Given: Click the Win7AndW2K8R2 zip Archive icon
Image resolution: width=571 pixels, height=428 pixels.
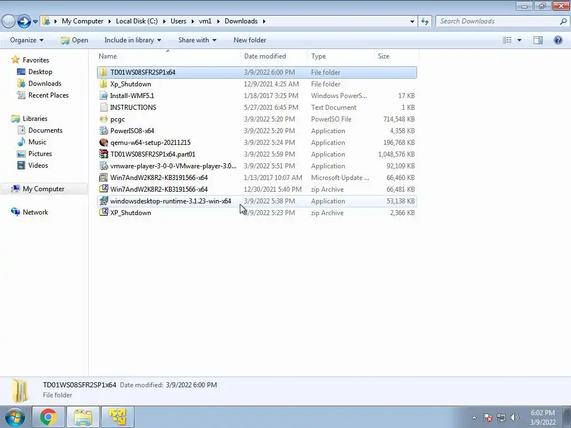Looking at the screenshot, I should click(x=104, y=189).
